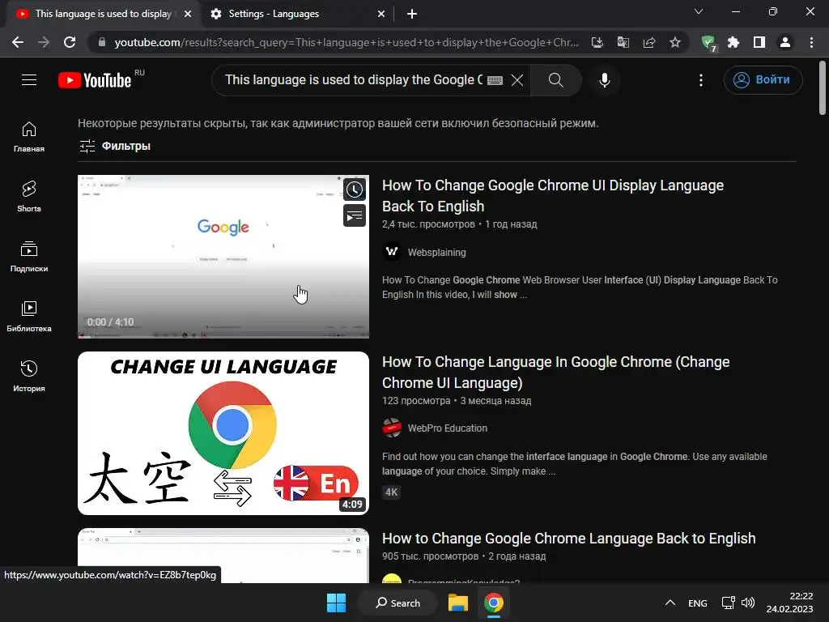
Task: Switch to the YouTube browser tab
Action: [x=103, y=14]
